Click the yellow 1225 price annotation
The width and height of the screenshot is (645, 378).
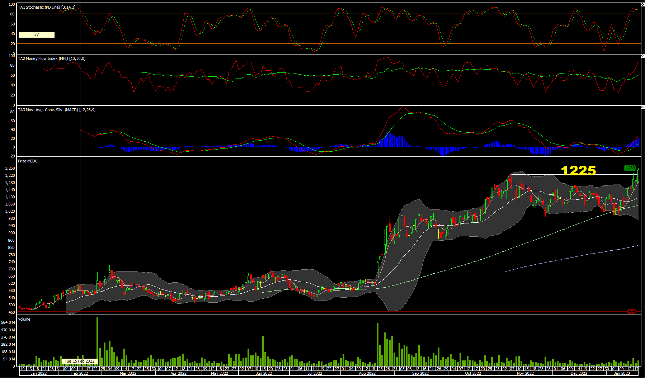tap(578, 170)
